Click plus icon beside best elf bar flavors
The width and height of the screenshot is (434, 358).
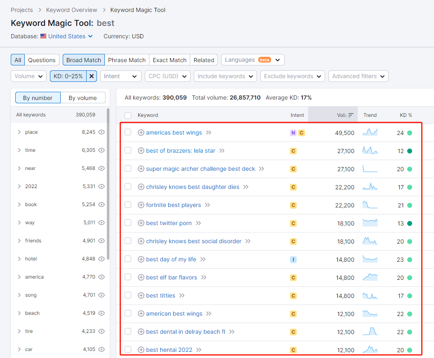(x=141, y=277)
